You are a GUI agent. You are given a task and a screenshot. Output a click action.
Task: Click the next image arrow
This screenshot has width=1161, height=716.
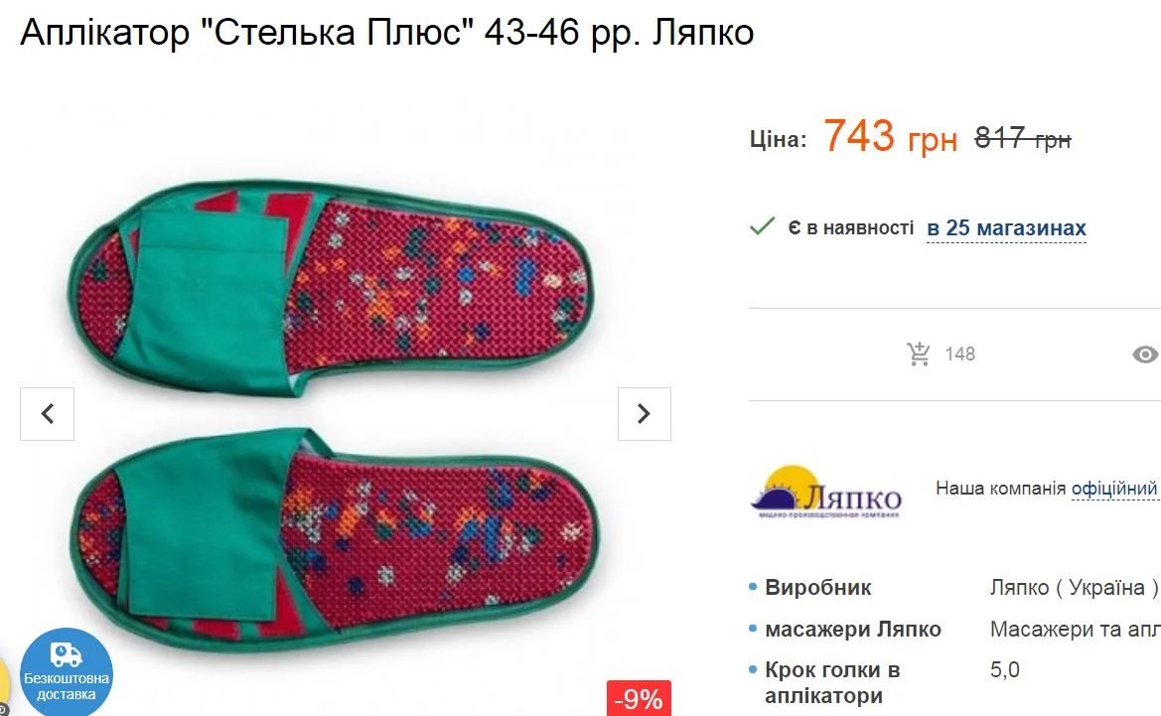tap(644, 413)
